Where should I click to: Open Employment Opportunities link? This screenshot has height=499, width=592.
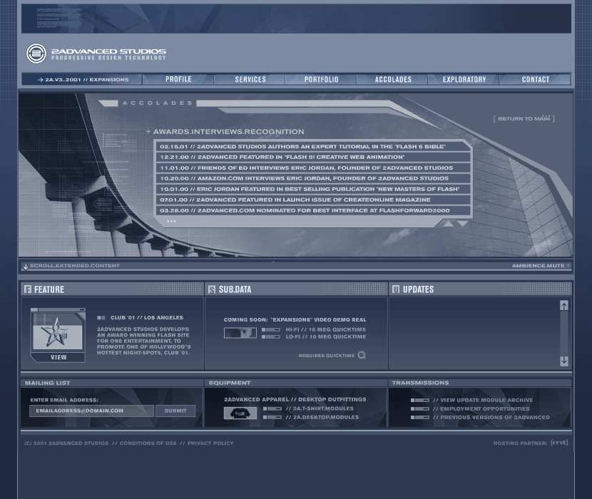pos(481,408)
